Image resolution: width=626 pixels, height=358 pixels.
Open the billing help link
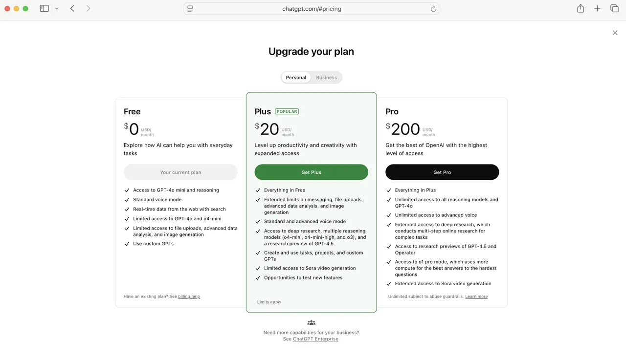189,296
